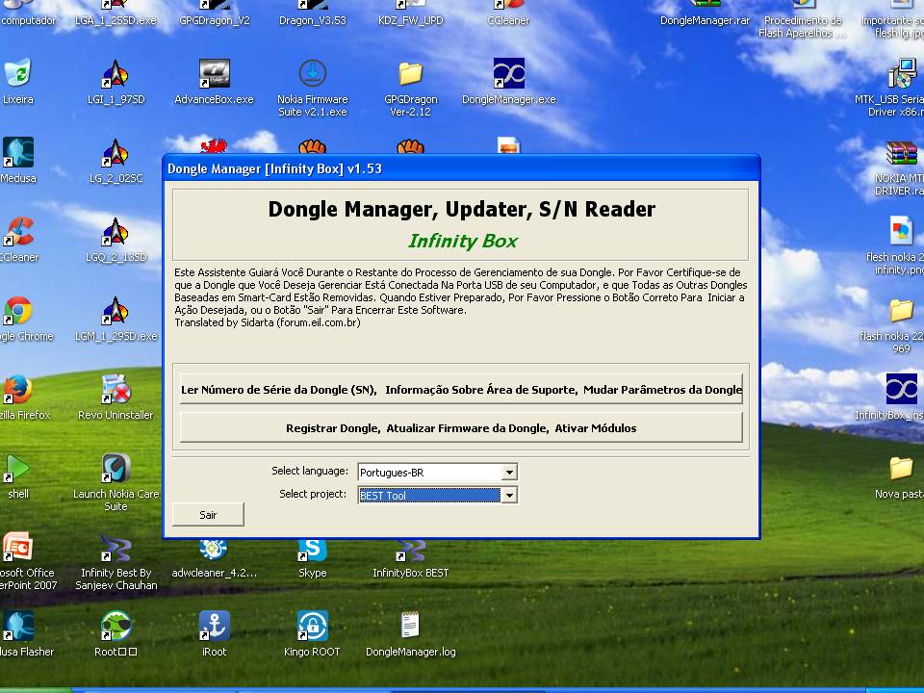Screen dimensions: 924x693
Task: Launch Nokia Care Suite shortcut
Action: point(115,469)
